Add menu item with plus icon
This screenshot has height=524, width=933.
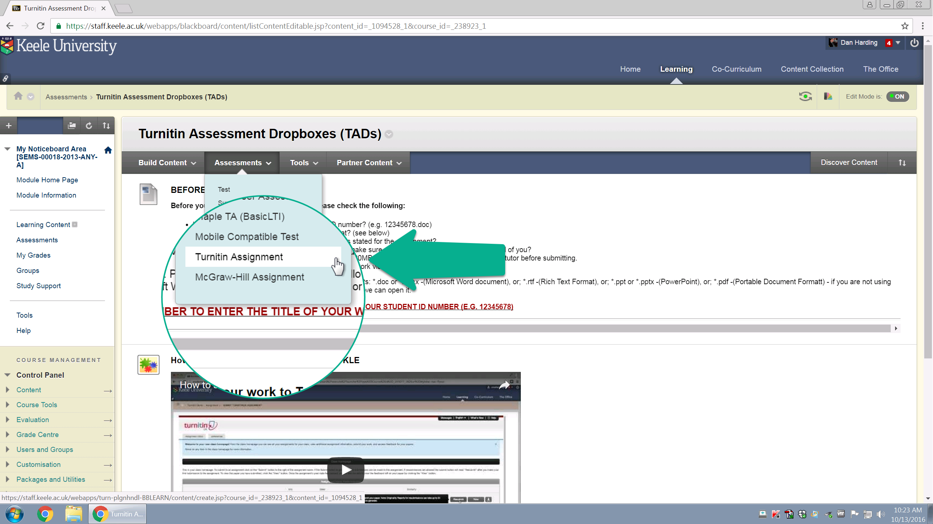click(9, 126)
